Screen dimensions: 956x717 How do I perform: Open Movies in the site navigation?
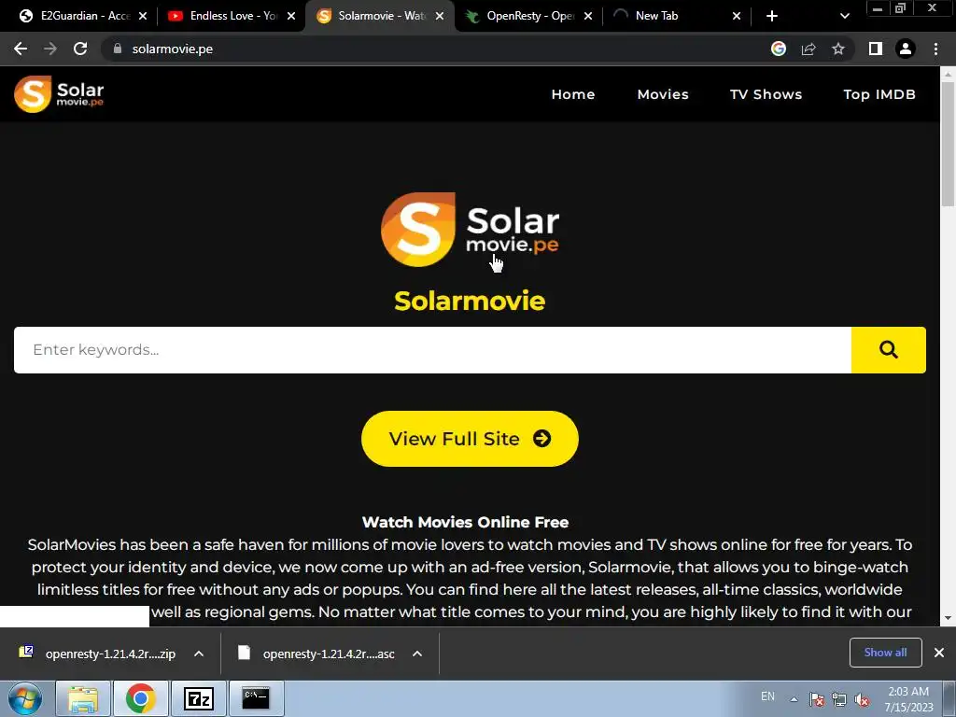(663, 94)
